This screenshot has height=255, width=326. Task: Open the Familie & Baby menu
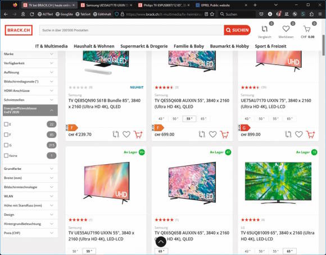pos(189,46)
